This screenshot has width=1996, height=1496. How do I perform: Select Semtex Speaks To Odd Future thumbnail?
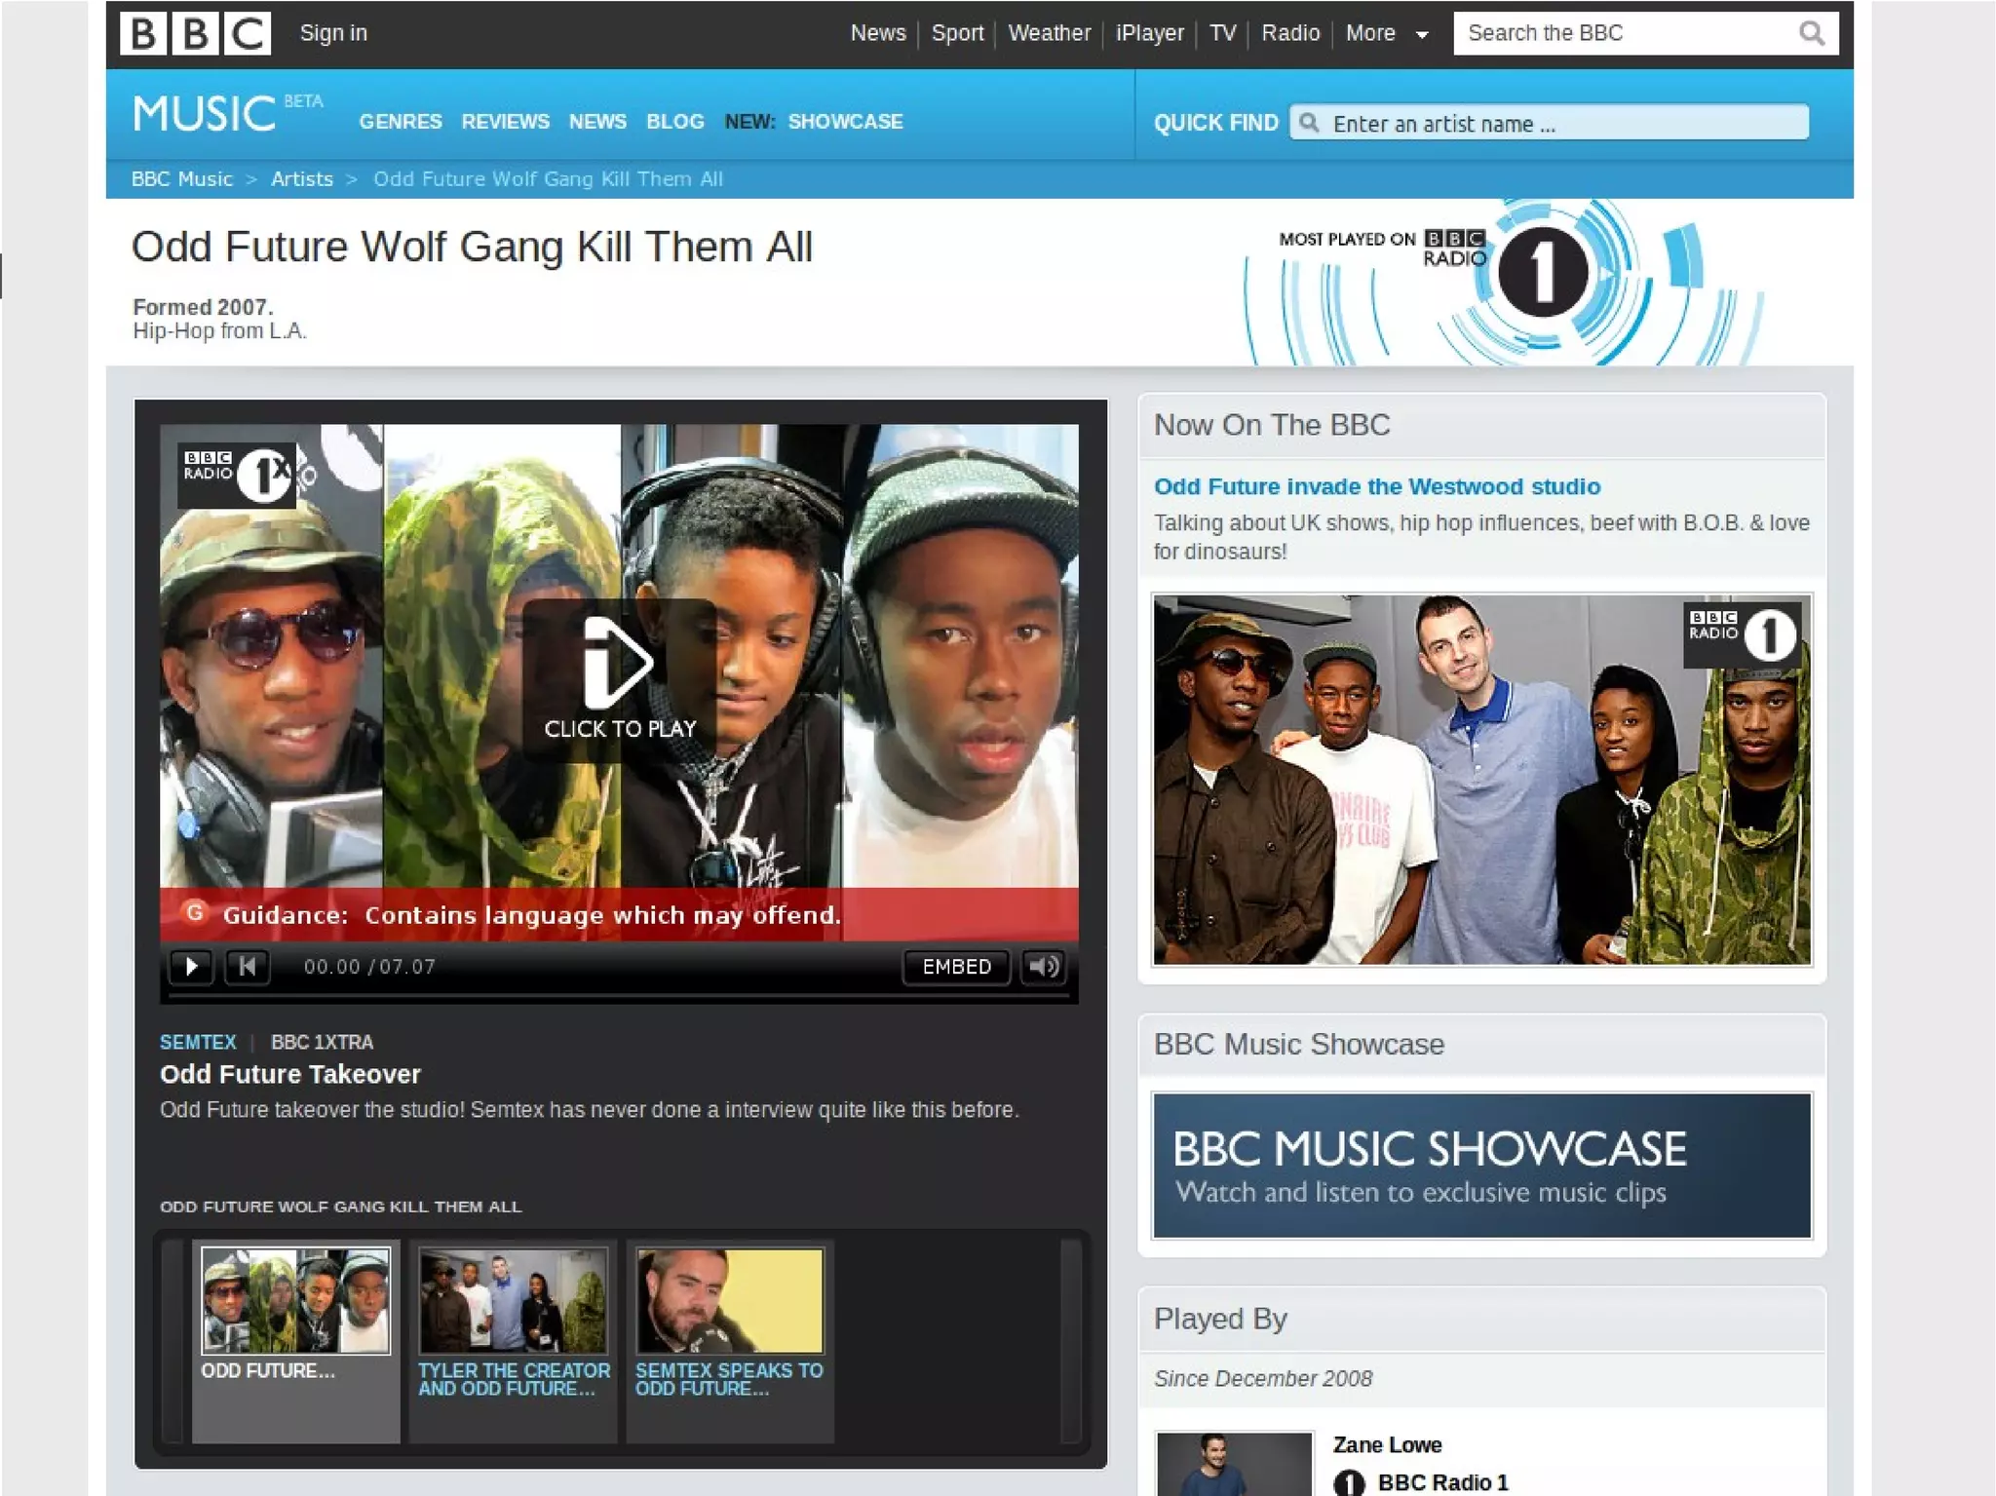coord(730,1302)
